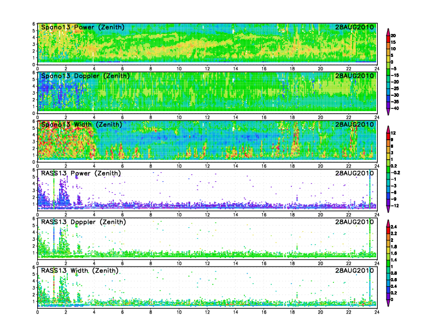Click hour 18 tick under Spano13 Doppler panel
The width and height of the screenshot is (433, 335).
(x=292, y=118)
